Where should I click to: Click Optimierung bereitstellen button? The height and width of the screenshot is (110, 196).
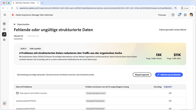pos(169,75)
